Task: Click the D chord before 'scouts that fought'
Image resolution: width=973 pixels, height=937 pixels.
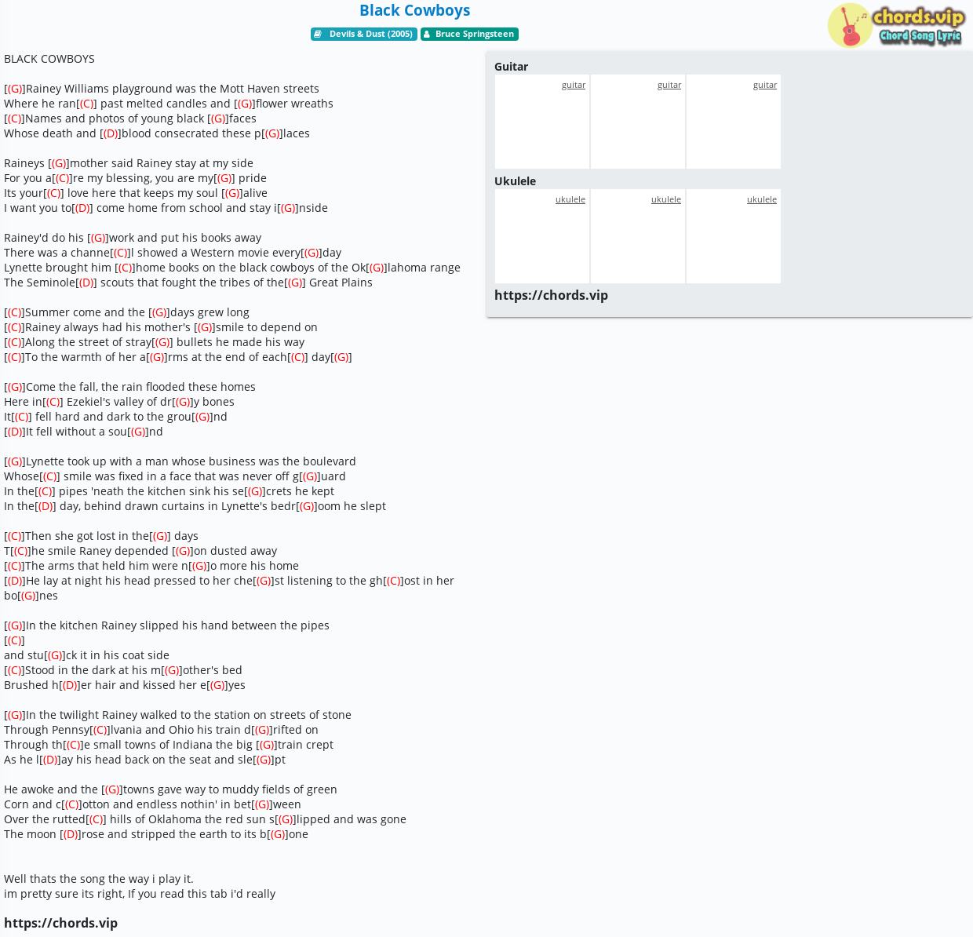Action: 86,283
